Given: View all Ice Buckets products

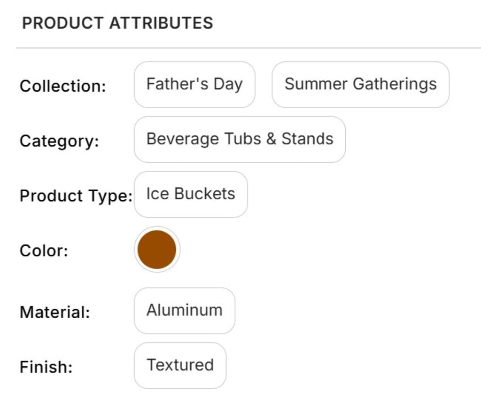Looking at the screenshot, I should click(x=191, y=194).
